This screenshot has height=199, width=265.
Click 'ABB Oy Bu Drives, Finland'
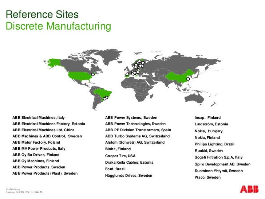pyautogui.click(x=36, y=155)
